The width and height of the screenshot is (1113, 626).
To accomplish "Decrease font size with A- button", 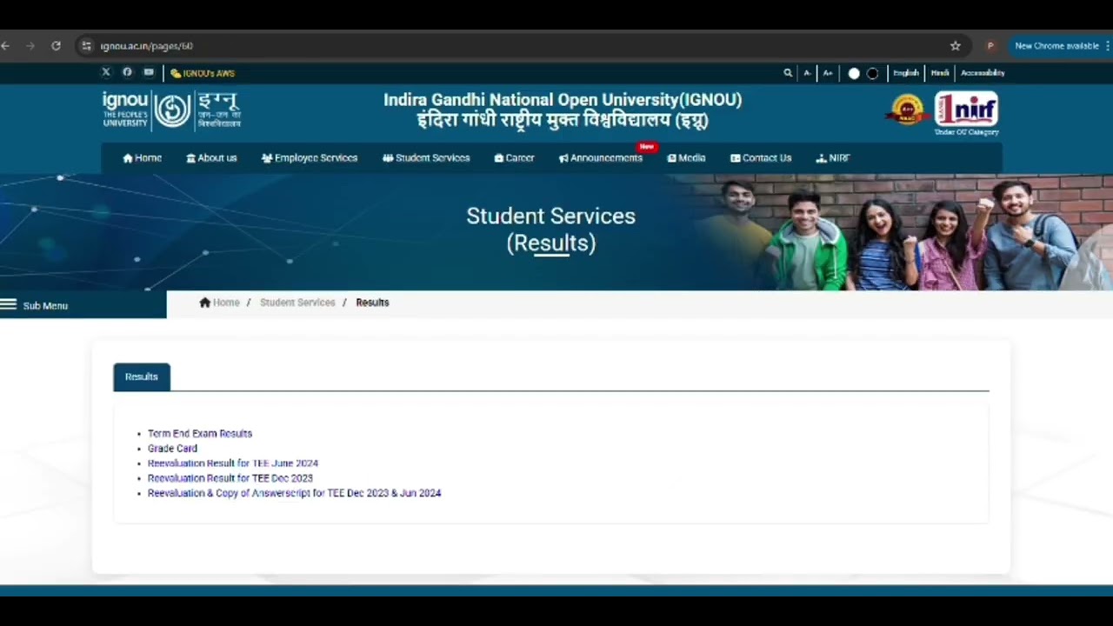I will (x=808, y=73).
